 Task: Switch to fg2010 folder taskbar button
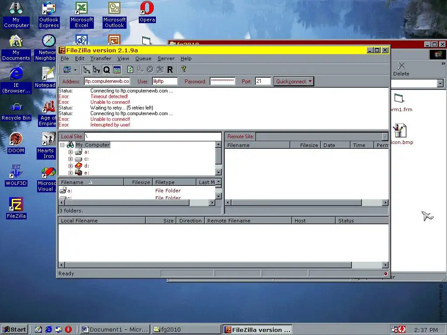click(186, 330)
